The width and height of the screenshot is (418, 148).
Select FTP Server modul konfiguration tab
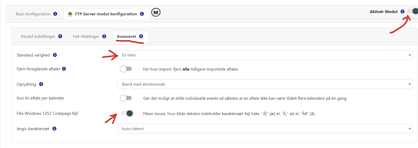[107, 14]
